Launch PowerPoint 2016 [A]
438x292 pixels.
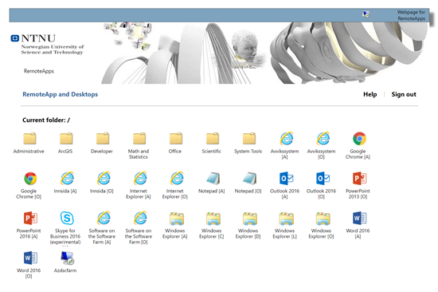coord(29,225)
